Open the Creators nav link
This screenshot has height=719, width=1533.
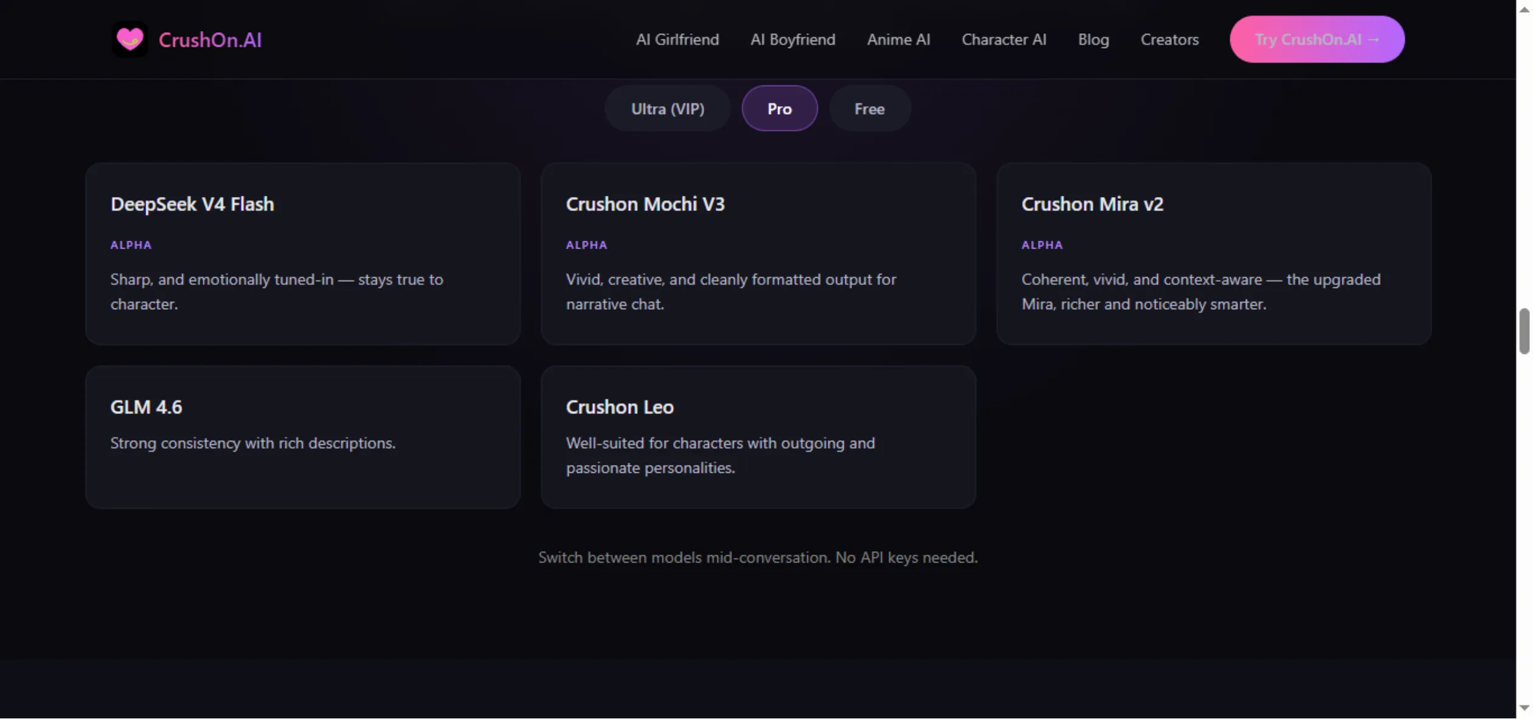(x=1169, y=39)
